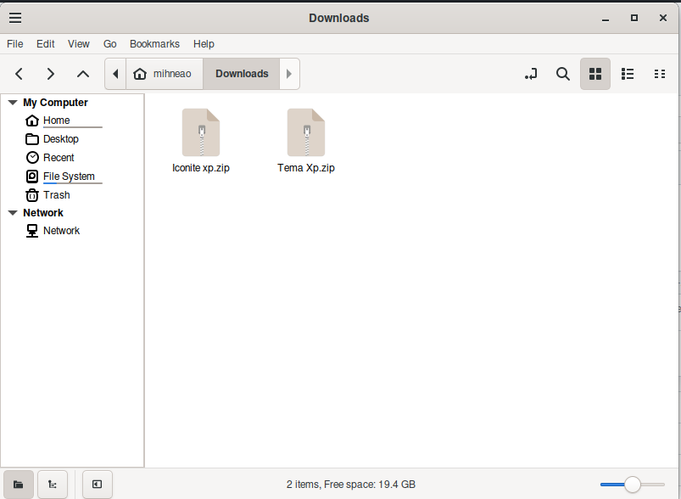Switch to list view
681x499 pixels.
pos(627,74)
